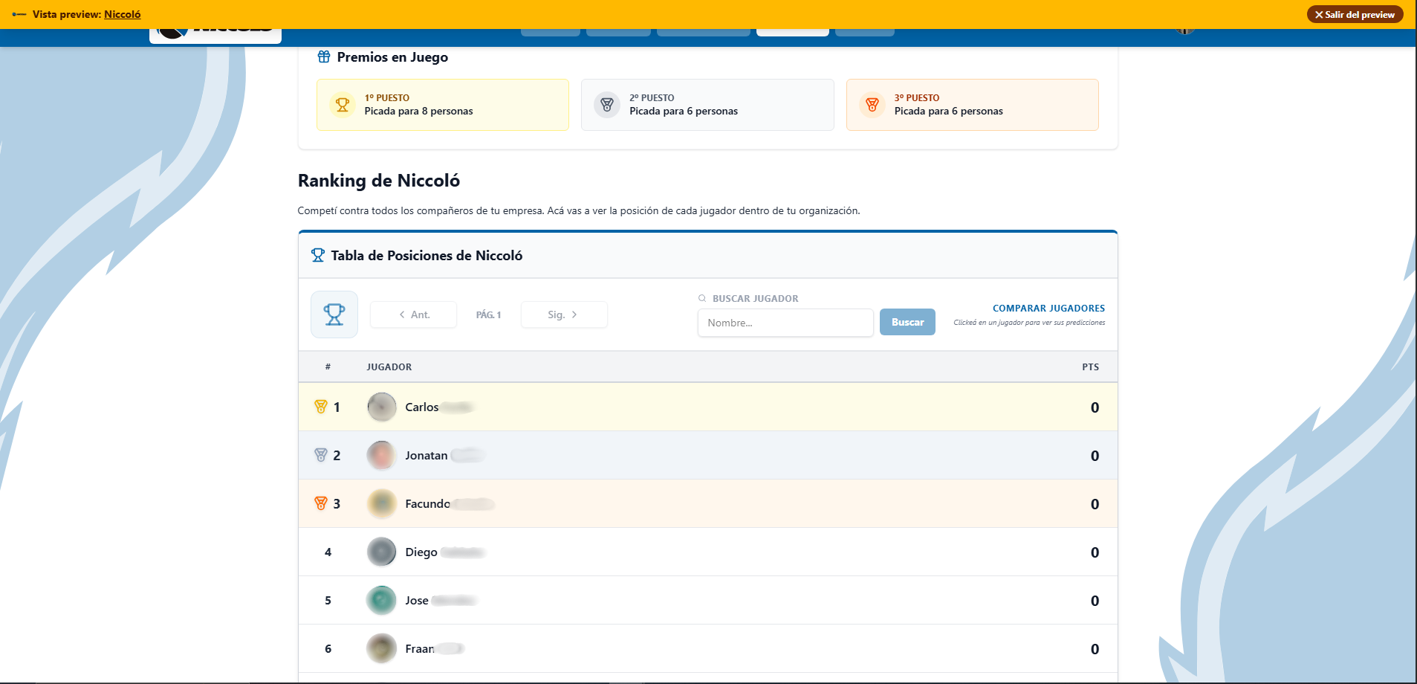Click the PÁG. 1 page indicator

tap(489, 314)
